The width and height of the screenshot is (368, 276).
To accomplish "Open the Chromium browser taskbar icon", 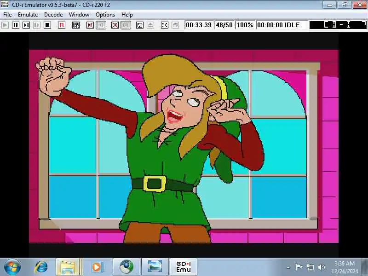I will 126,267.
